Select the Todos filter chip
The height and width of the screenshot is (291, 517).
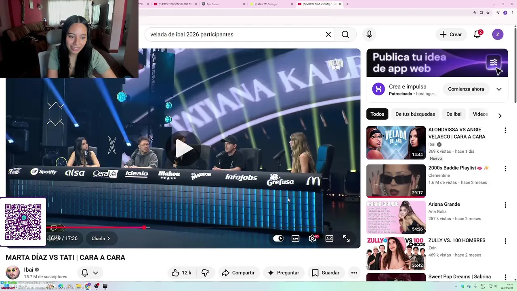[377, 114]
